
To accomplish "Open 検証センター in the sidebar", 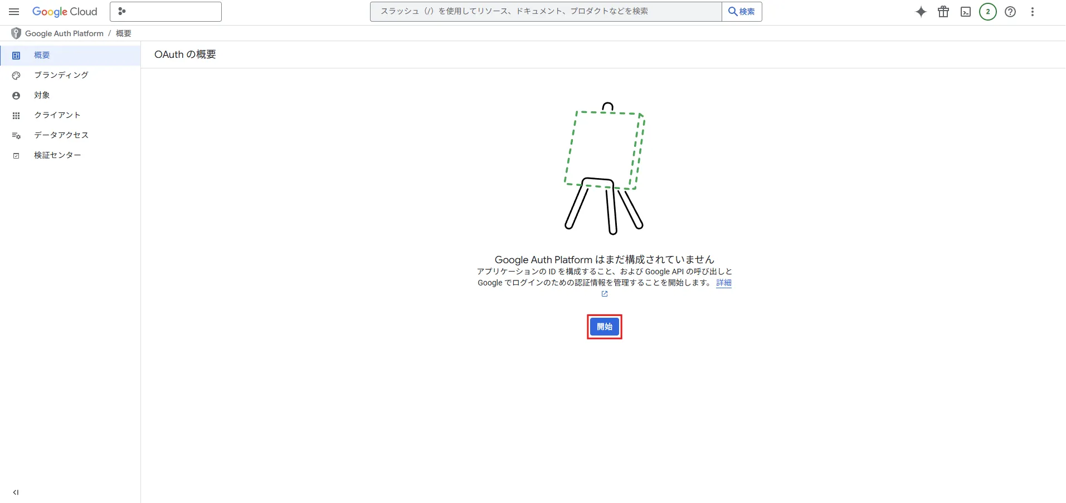I will point(70,155).
